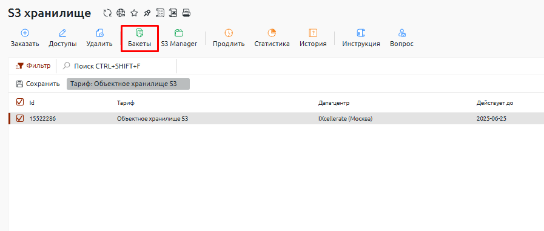
Task: Sort by the Тариф column header
Action: 126,103
